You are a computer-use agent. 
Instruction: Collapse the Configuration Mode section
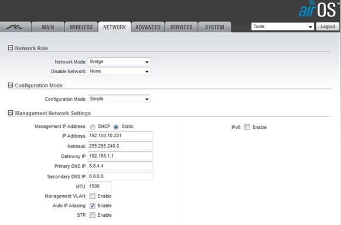click(11, 85)
